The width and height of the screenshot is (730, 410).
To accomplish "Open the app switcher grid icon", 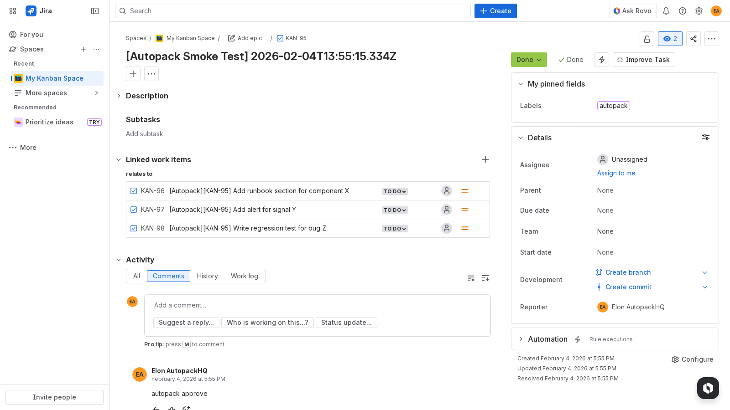I will (x=12, y=11).
